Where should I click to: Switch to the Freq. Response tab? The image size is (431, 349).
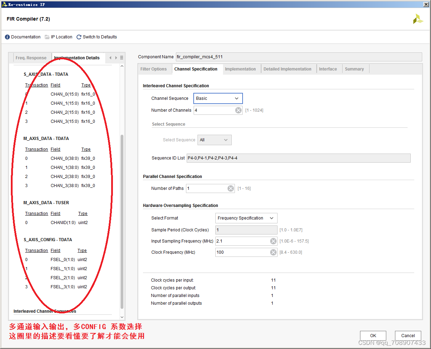coord(32,57)
